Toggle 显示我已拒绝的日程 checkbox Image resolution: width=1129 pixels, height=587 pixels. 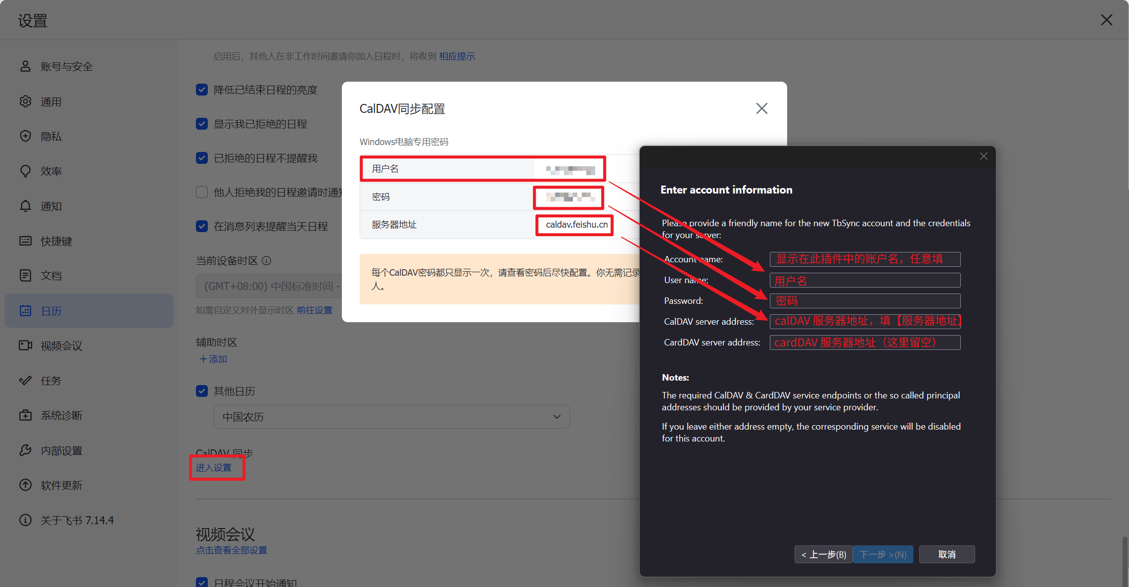[202, 124]
